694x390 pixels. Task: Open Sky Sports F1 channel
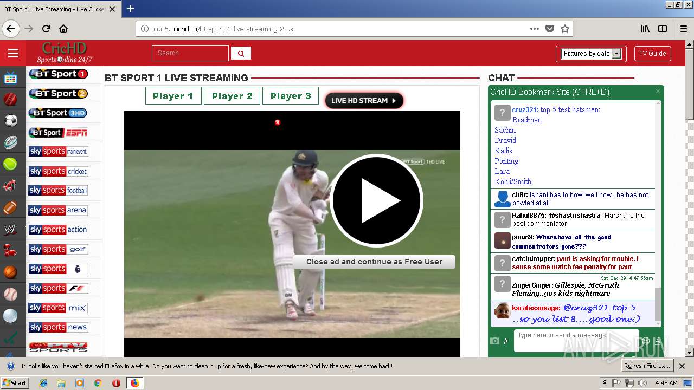click(58, 288)
